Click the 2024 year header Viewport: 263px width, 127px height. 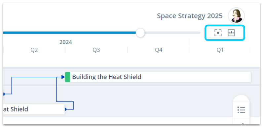[x=65, y=42]
